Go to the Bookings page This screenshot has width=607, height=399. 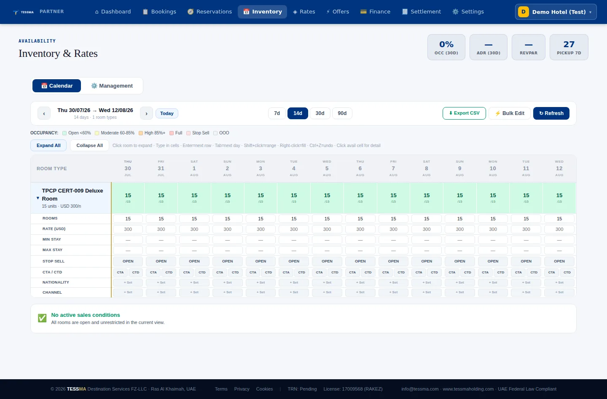pos(159,12)
